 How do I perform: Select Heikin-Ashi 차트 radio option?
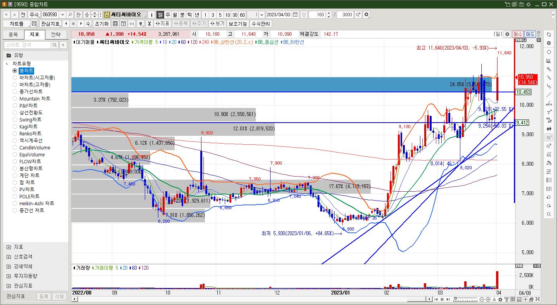pyautogui.click(x=15, y=203)
